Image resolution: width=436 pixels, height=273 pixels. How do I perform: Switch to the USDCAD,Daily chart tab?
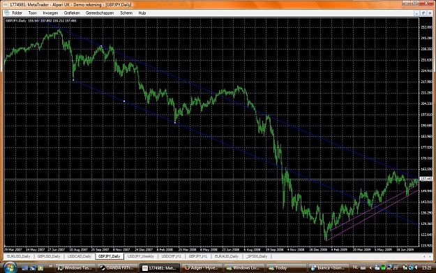coord(80,256)
